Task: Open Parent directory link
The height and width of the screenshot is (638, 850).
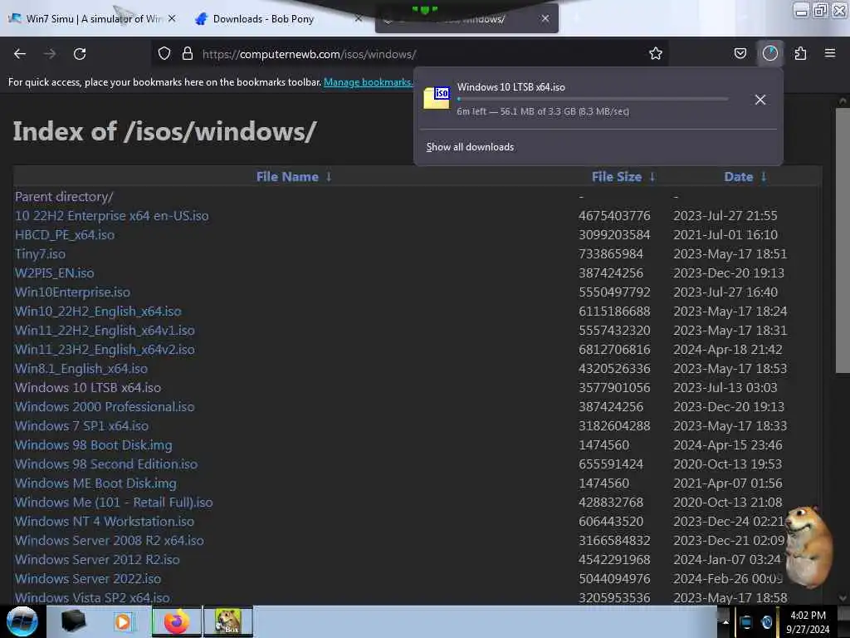Action: pyautogui.click(x=64, y=197)
